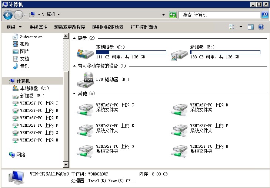Expand the arrow after 计算机 in the address bar
Viewport: 270px width, 188px height.
(x=59, y=15)
